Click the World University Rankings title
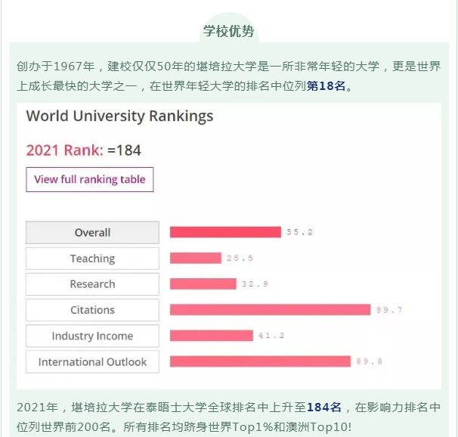This screenshot has width=458, height=437. [119, 116]
